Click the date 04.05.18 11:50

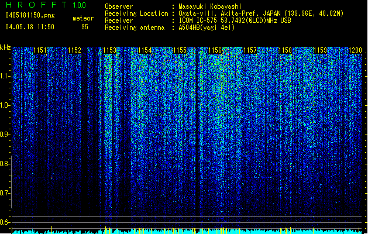pyautogui.click(x=30, y=26)
